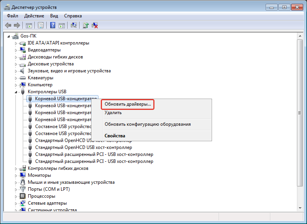Viewport: 307px width, 224px height.
Task: Scan for hardware changes toolbar icon
Action: coord(74,25)
